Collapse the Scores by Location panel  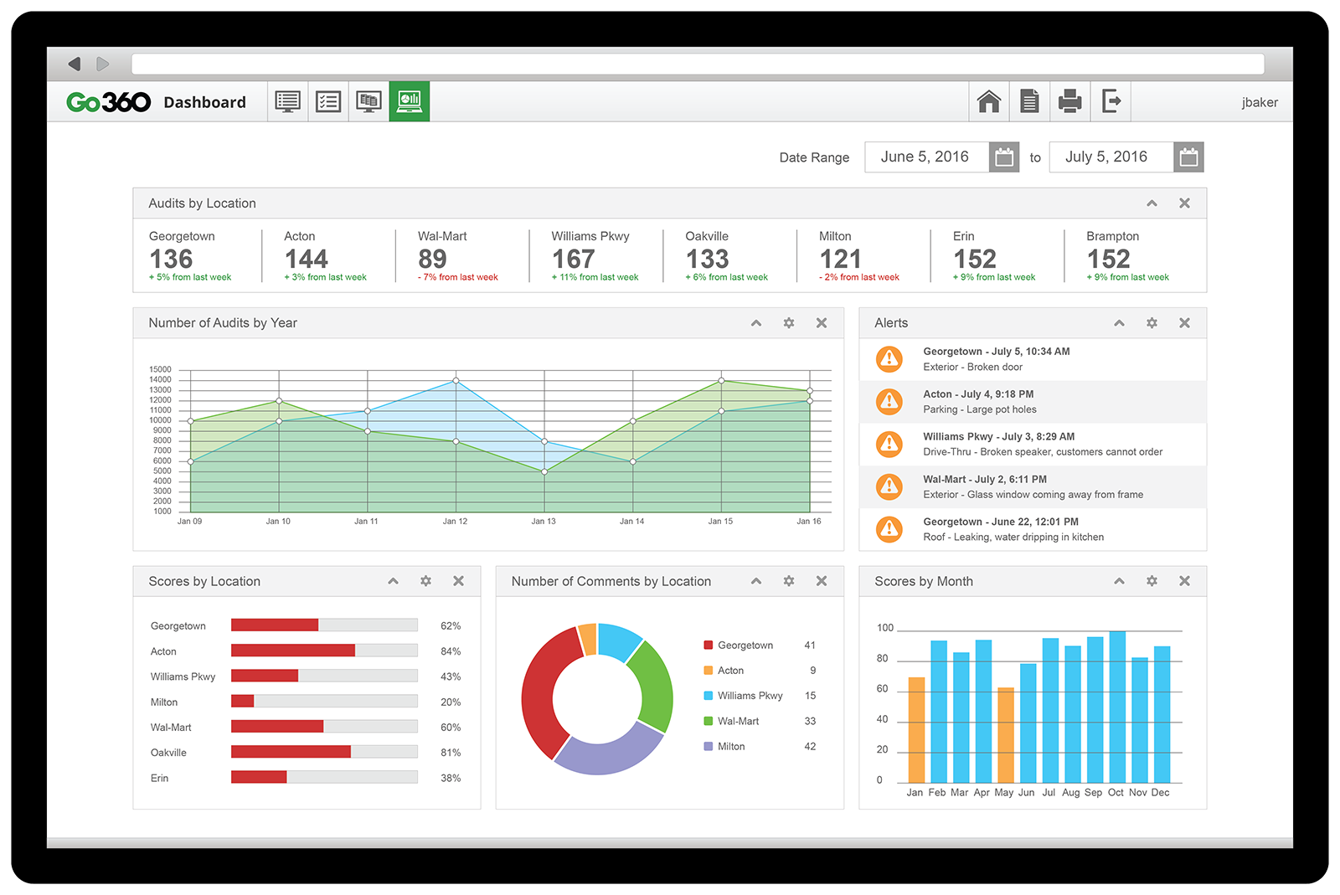pyautogui.click(x=393, y=581)
